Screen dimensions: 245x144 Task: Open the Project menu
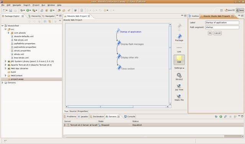click(36, 5)
